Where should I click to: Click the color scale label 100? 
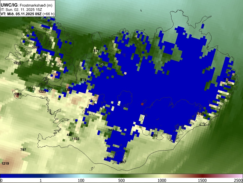click(x=81, y=180)
